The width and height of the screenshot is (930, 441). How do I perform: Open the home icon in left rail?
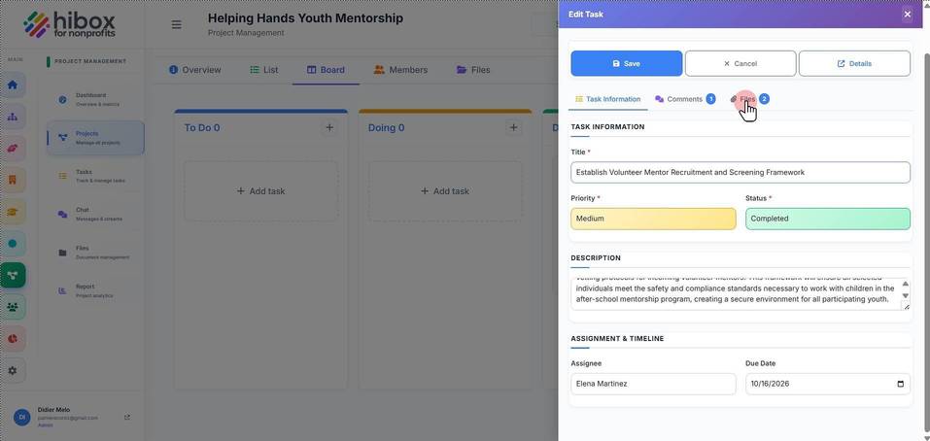click(13, 85)
